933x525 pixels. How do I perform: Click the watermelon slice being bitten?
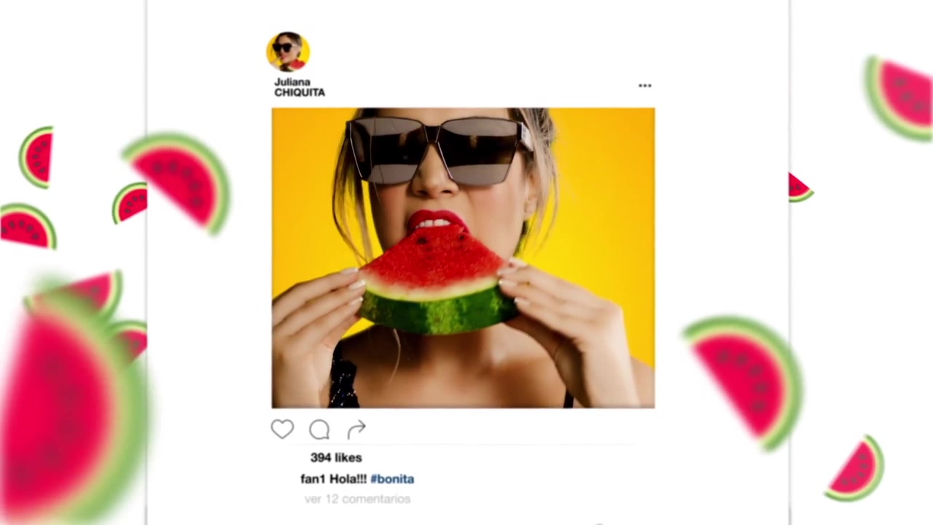coord(437,284)
